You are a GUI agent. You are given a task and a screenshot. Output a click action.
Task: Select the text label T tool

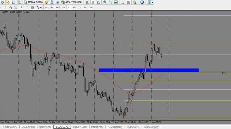coord(27,8)
